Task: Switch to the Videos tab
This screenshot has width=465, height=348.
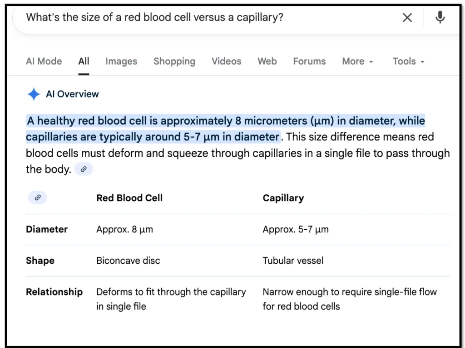Action: point(226,61)
